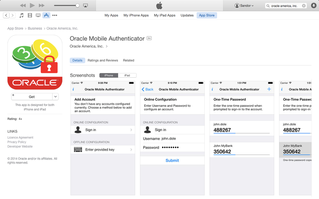Viewport: 319px width, 199px height.
Task: Clear the search field text
Action: pyautogui.click(x=304, y=6)
